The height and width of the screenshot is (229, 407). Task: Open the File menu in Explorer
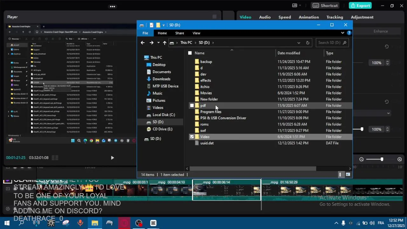(145, 33)
